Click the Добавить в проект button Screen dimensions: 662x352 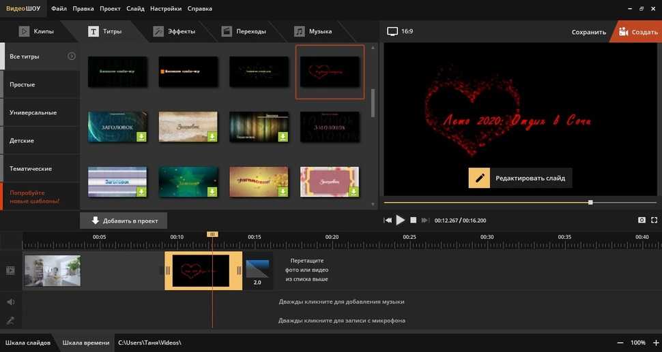pos(124,221)
